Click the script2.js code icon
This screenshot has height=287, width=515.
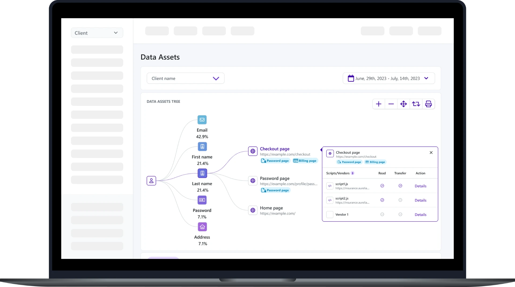tap(330, 200)
